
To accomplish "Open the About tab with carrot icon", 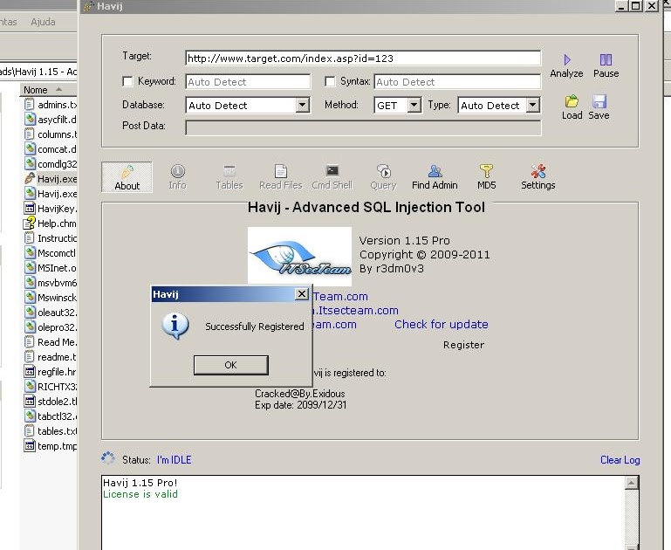I will tap(127, 177).
